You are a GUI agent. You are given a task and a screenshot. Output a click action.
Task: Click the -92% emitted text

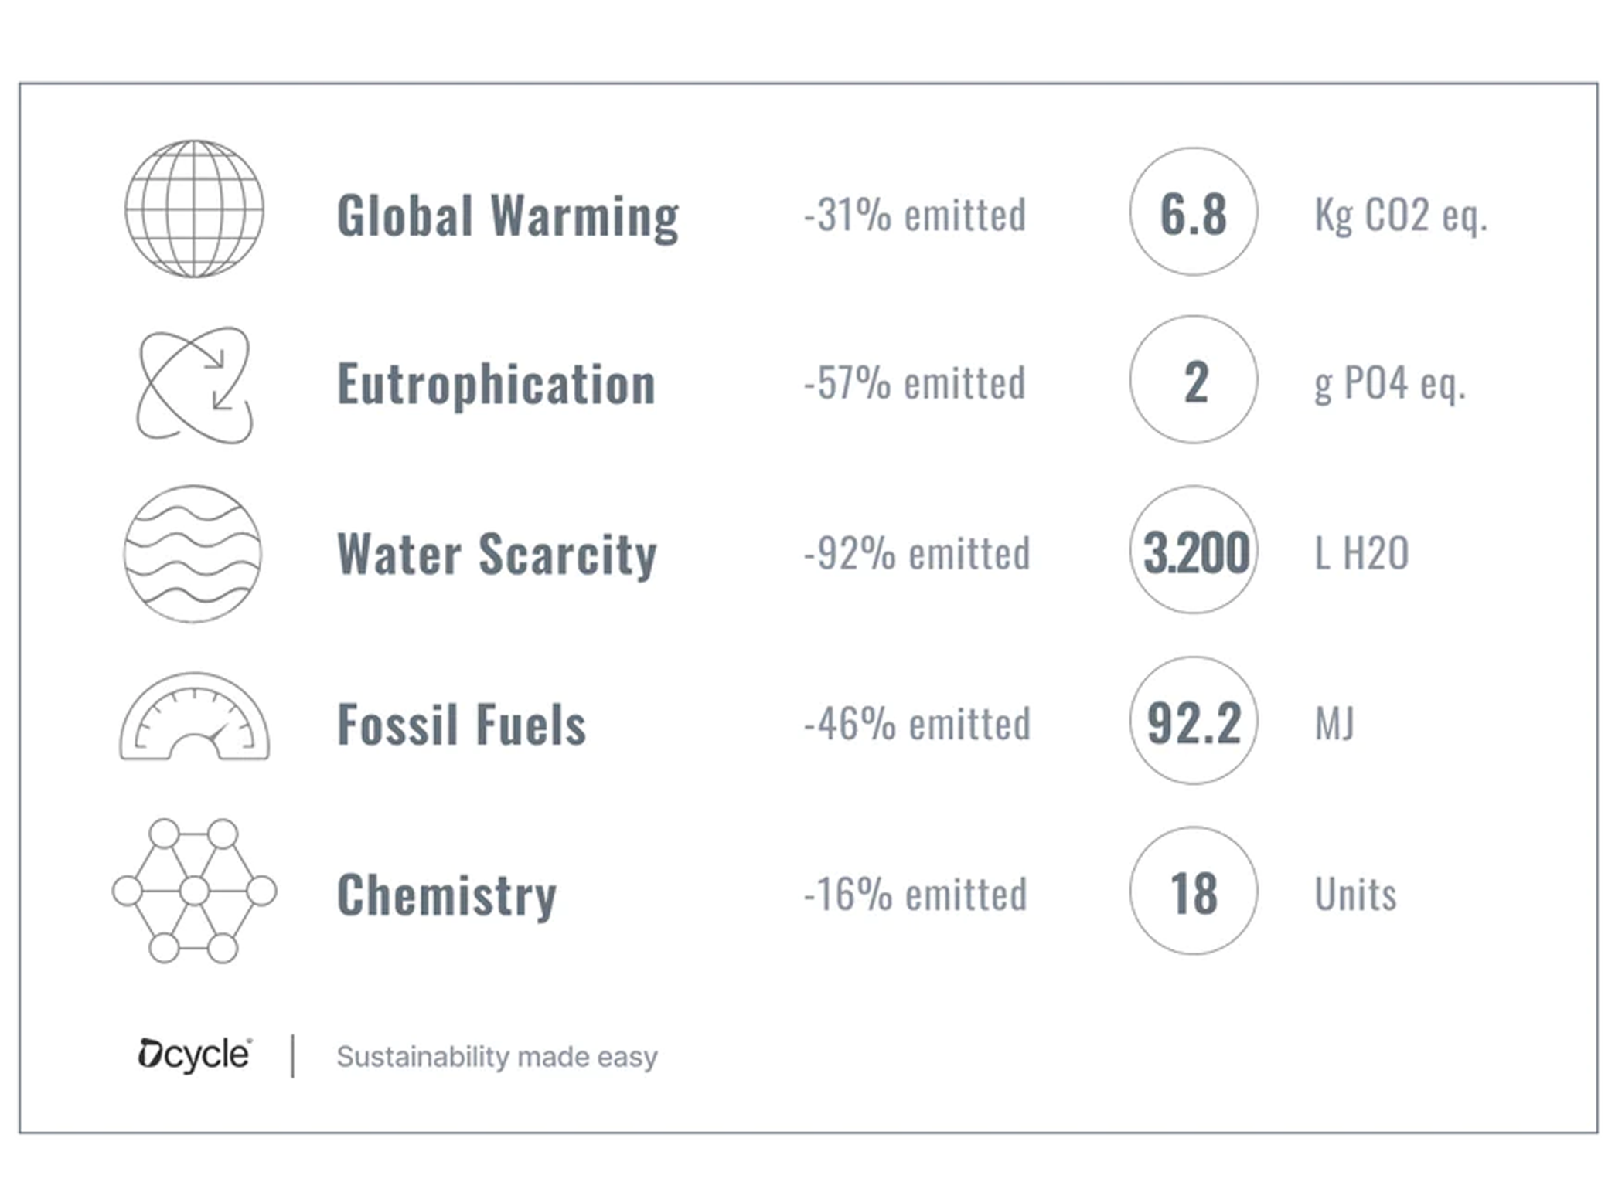[917, 554]
